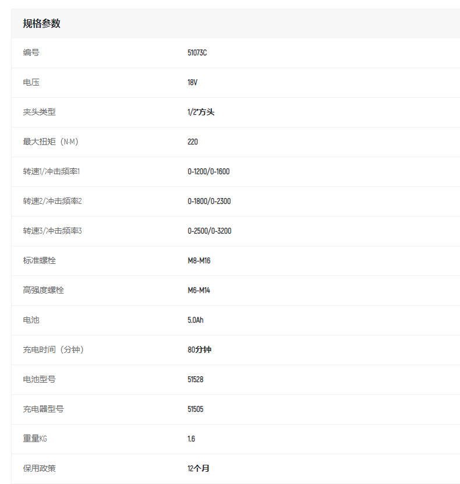Select the 5.0Ah battery capacity value
The image size is (460, 484).
[x=196, y=320]
